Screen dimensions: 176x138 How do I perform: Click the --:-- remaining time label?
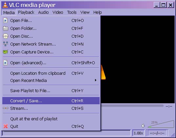169,106
